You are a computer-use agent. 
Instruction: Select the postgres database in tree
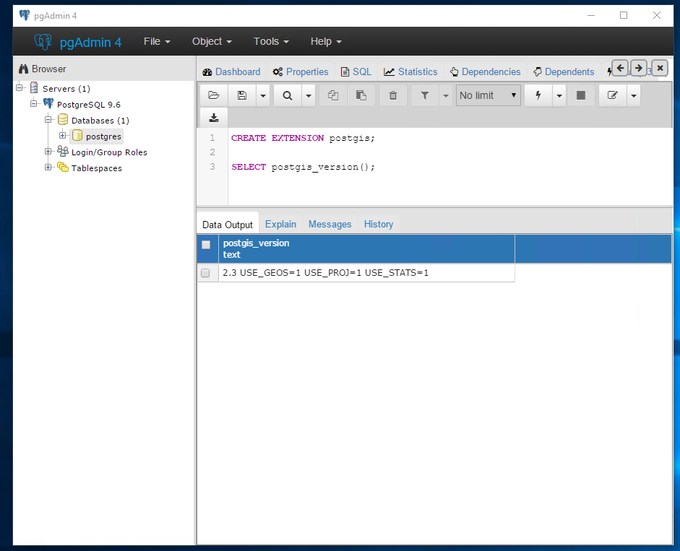[x=103, y=136]
